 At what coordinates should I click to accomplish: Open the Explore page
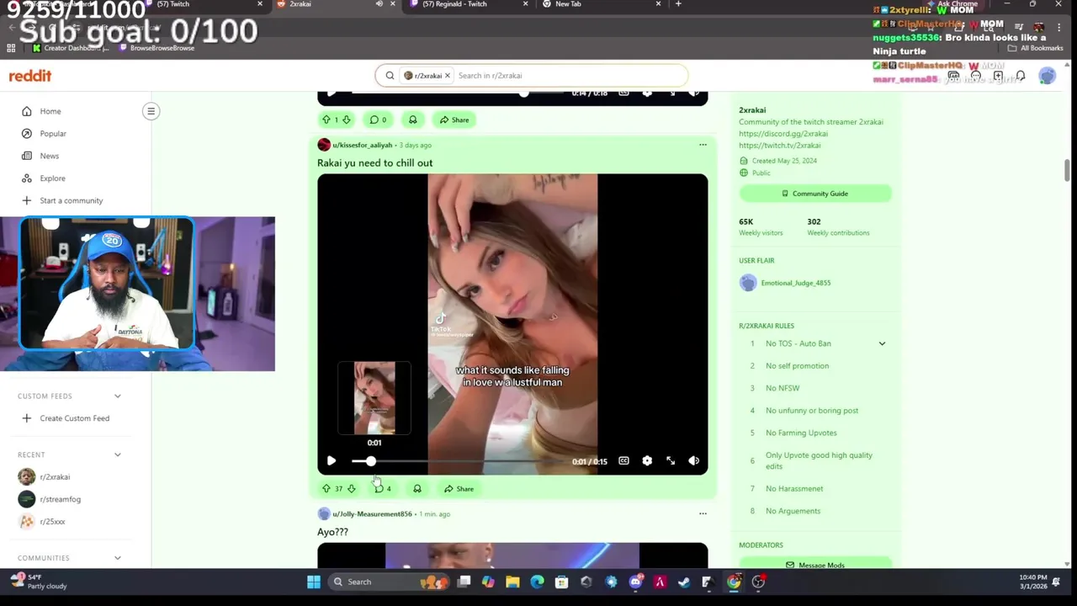click(52, 178)
